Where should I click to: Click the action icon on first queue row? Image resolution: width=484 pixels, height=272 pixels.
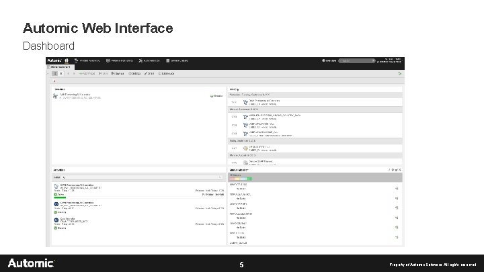point(397,189)
